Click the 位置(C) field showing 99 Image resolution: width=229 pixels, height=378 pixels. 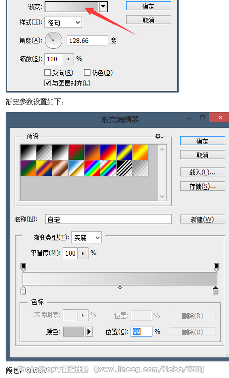(141, 332)
